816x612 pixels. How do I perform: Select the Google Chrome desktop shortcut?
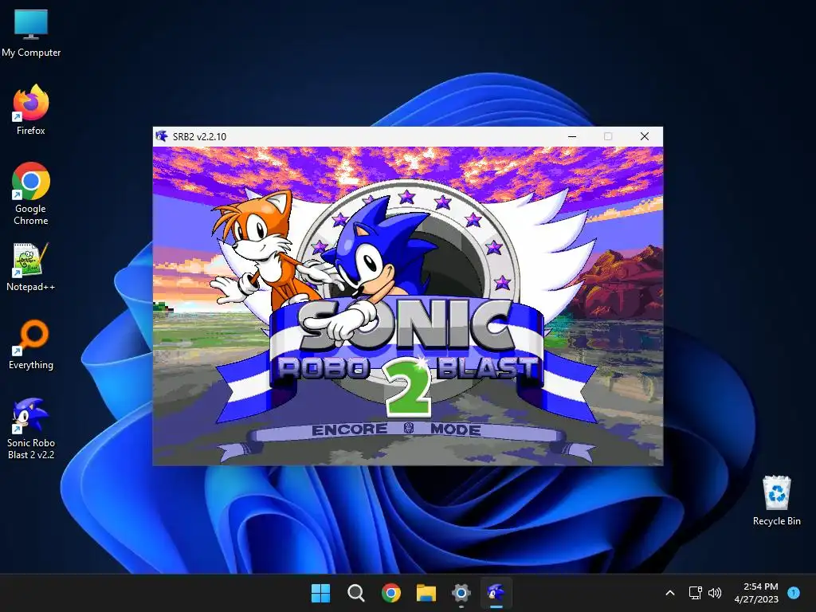point(31,193)
